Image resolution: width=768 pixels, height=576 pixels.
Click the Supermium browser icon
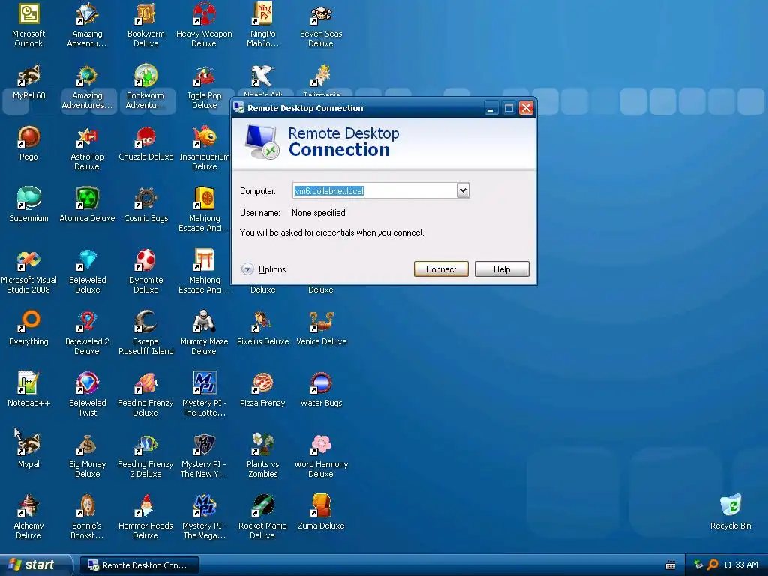[28, 198]
